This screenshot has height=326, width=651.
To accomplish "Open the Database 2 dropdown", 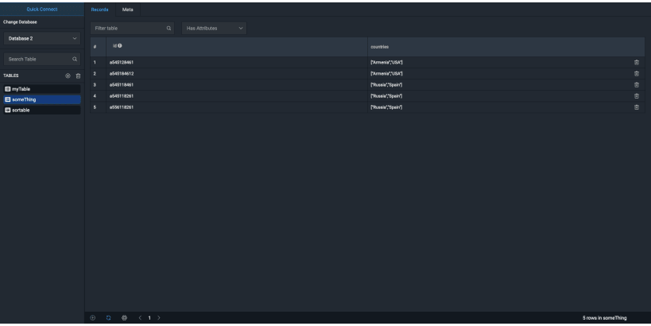I will point(42,38).
